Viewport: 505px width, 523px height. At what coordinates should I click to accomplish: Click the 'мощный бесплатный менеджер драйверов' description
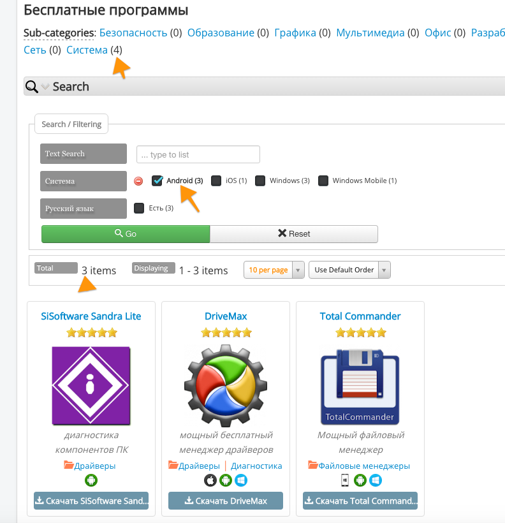(x=226, y=442)
